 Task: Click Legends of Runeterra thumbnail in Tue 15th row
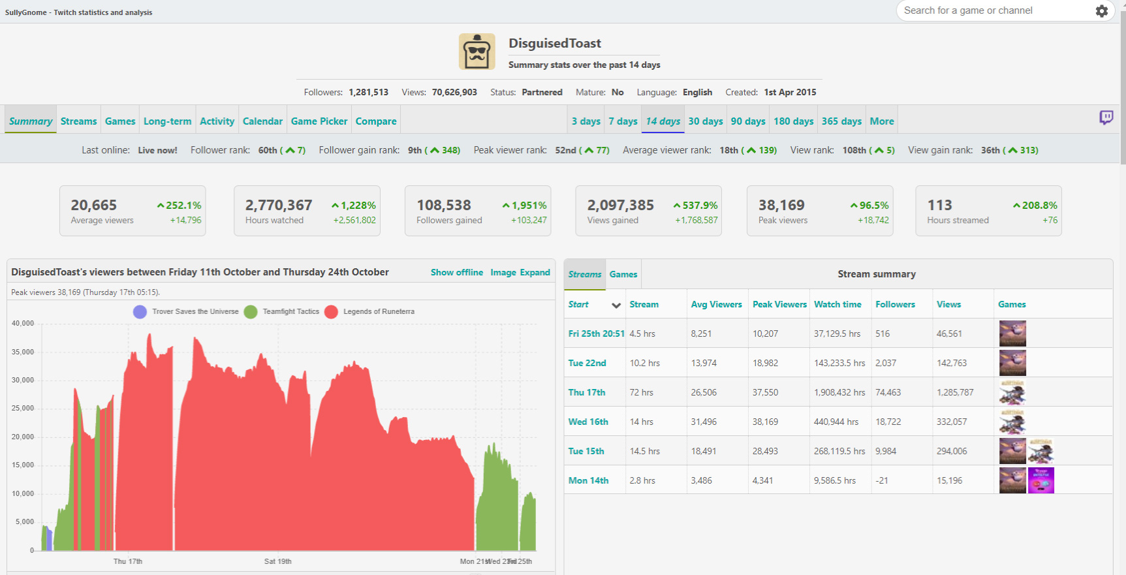[x=1040, y=451]
